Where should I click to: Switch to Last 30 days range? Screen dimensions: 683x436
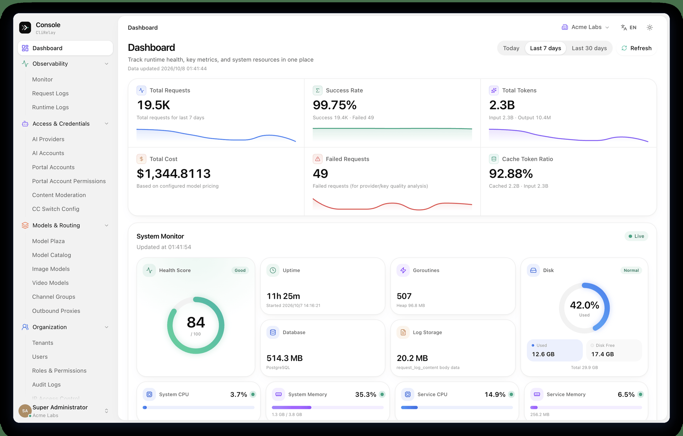pos(589,48)
